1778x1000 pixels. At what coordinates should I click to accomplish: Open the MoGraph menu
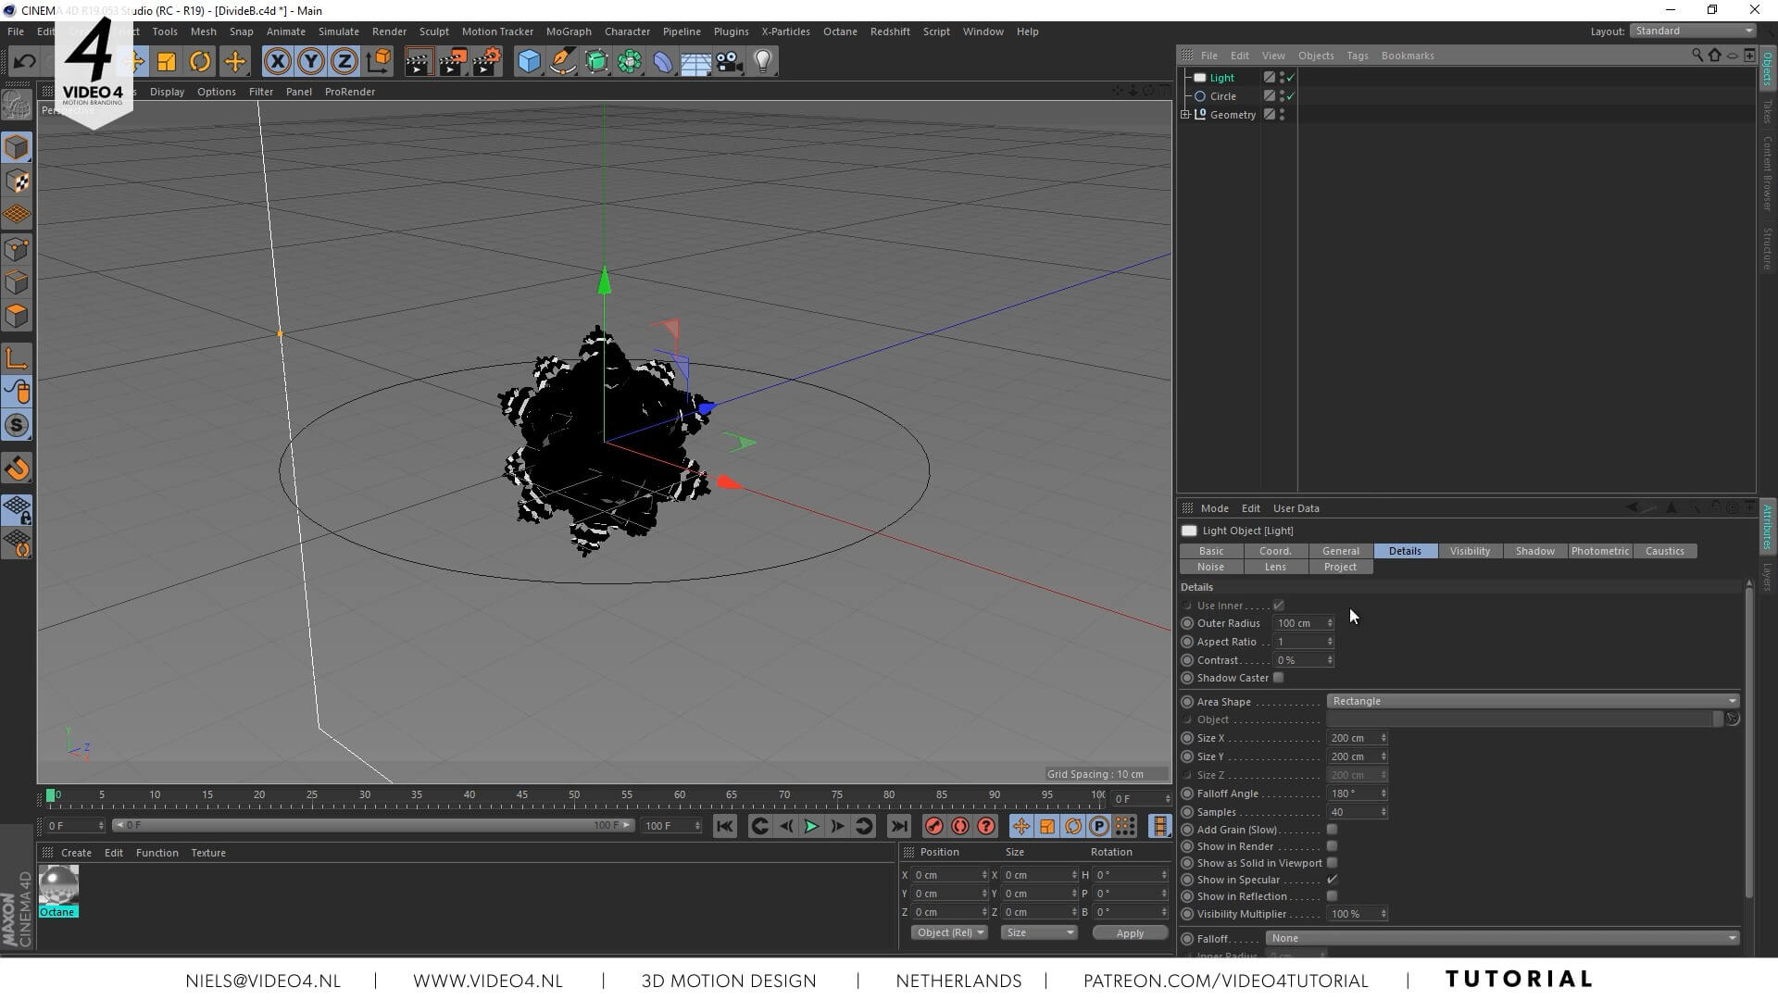(568, 31)
